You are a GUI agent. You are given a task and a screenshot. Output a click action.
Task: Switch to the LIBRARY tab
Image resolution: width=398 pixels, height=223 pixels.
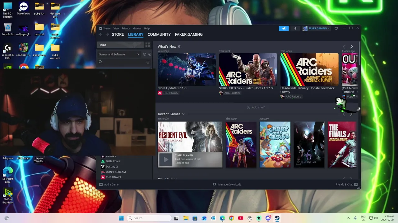pyautogui.click(x=136, y=34)
